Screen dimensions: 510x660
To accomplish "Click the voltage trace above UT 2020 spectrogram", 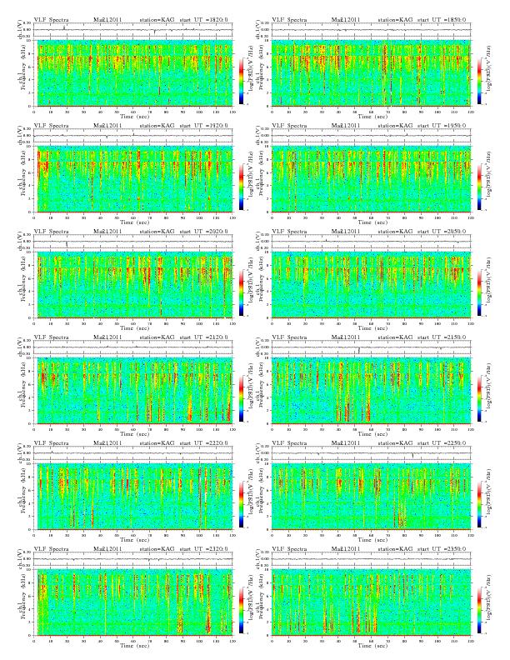I will click(x=133, y=242).
